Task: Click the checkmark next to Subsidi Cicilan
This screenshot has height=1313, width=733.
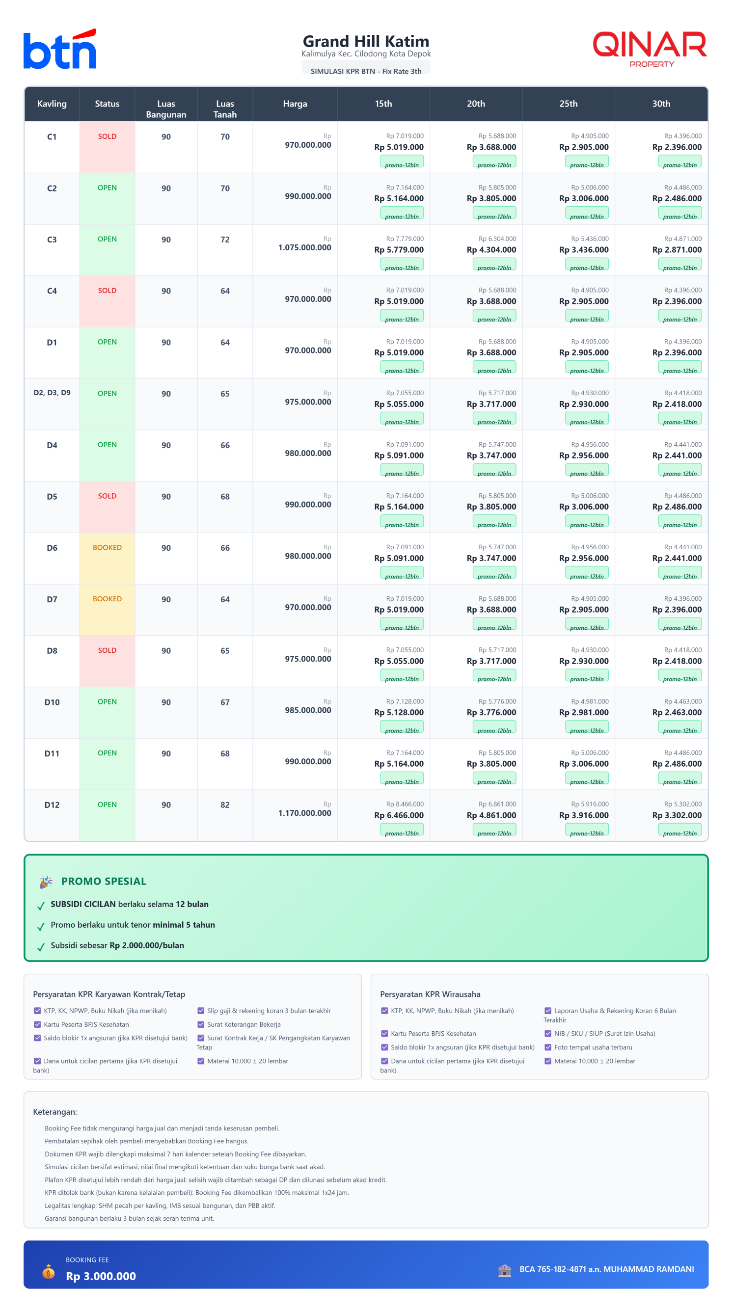Action: click(x=41, y=906)
